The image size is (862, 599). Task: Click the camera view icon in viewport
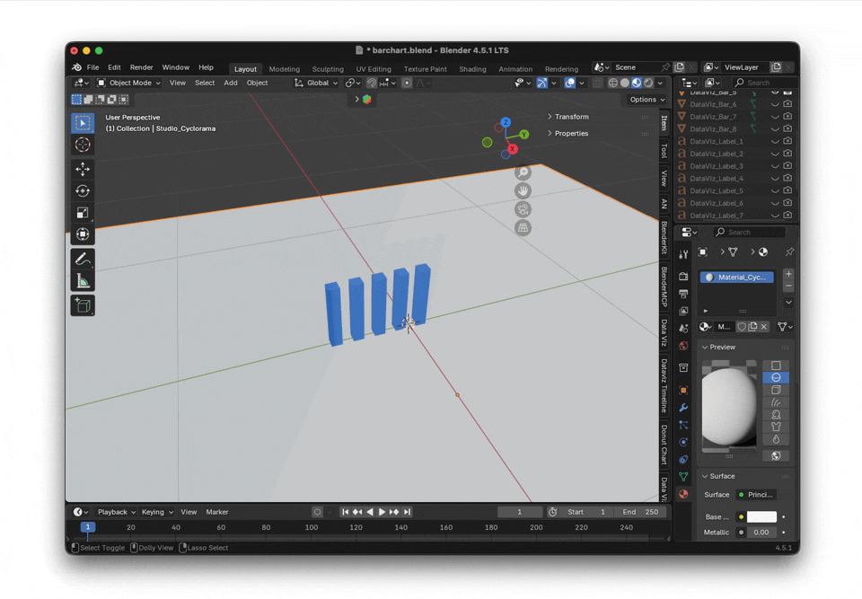pos(523,209)
